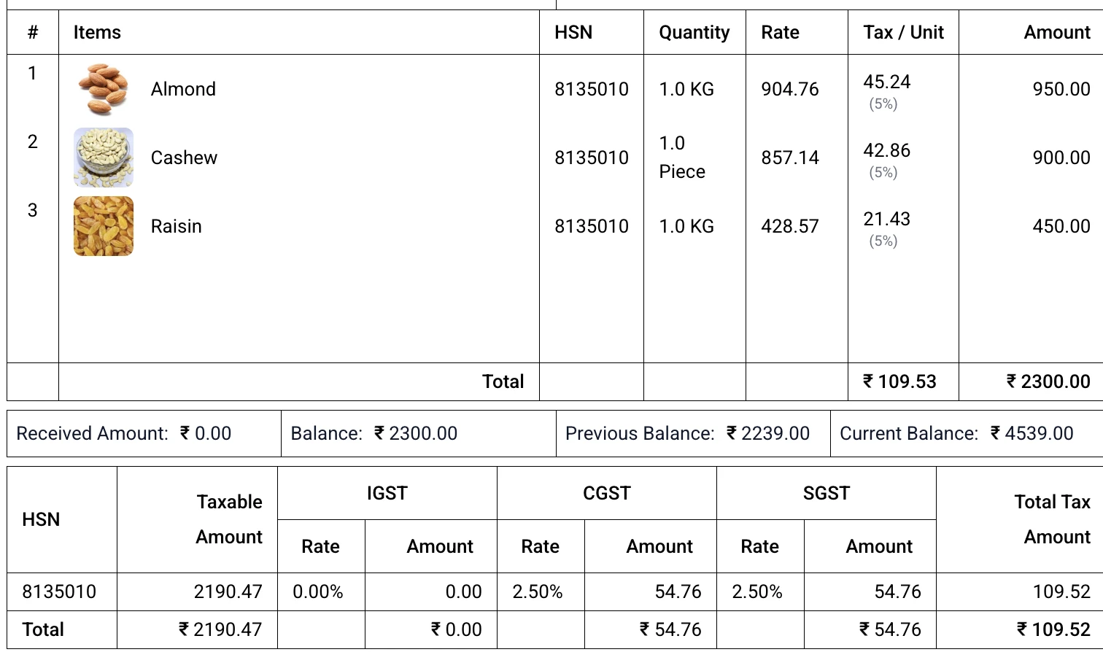Select the Quantity column header
Screen dimensions: 1103x652
pos(694,32)
